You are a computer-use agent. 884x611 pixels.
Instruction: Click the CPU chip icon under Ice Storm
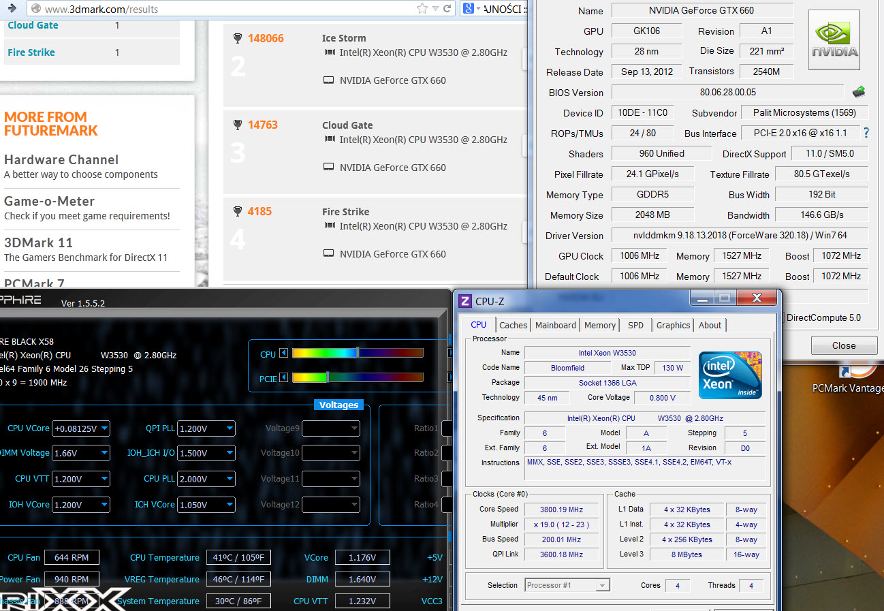click(330, 52)
